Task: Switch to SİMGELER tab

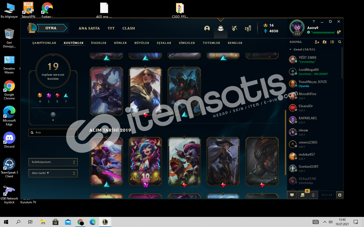Action: click(x=187, y=43)
